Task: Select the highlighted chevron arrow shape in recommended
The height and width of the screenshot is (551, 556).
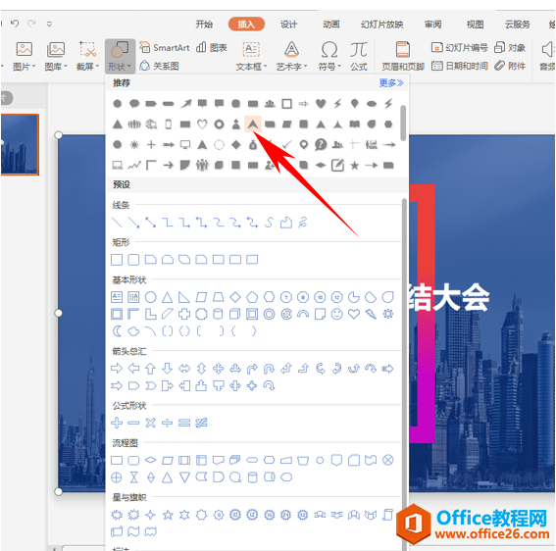Action: coord(253,125)
